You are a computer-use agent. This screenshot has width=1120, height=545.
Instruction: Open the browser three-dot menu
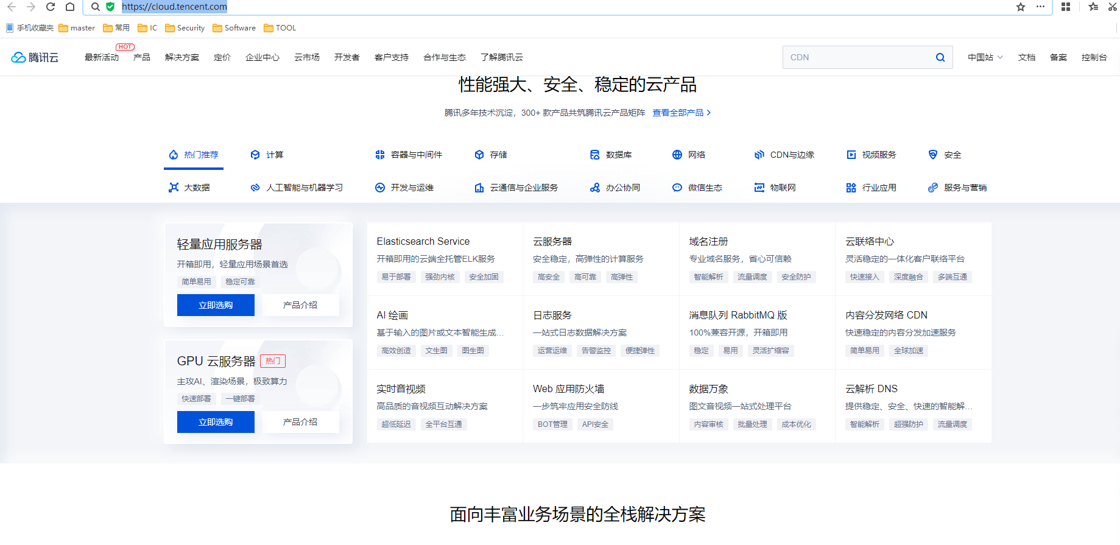1040,7
